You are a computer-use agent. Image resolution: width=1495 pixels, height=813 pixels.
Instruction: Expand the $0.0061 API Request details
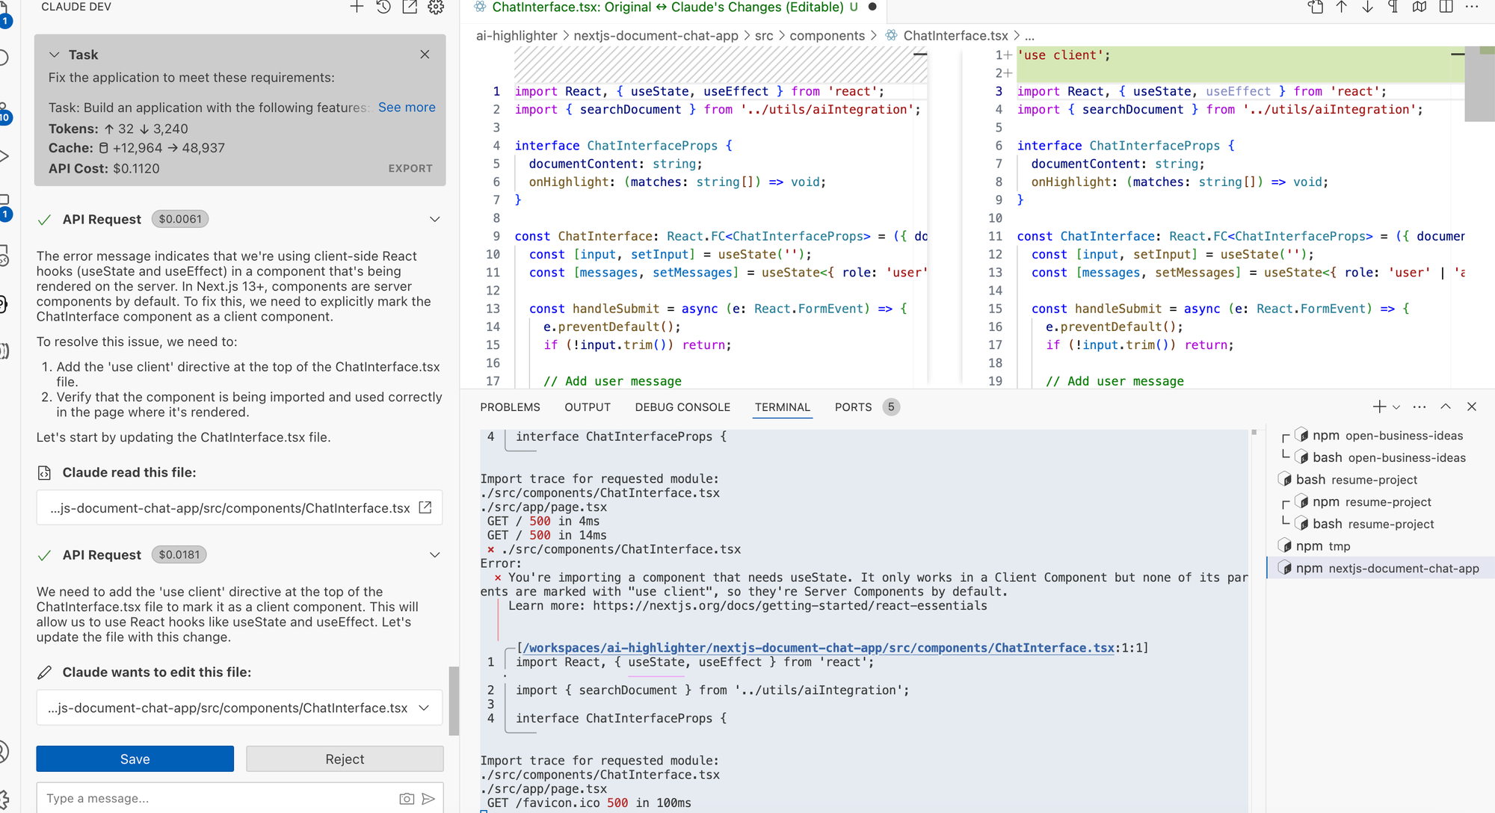[x=434, y=220]
